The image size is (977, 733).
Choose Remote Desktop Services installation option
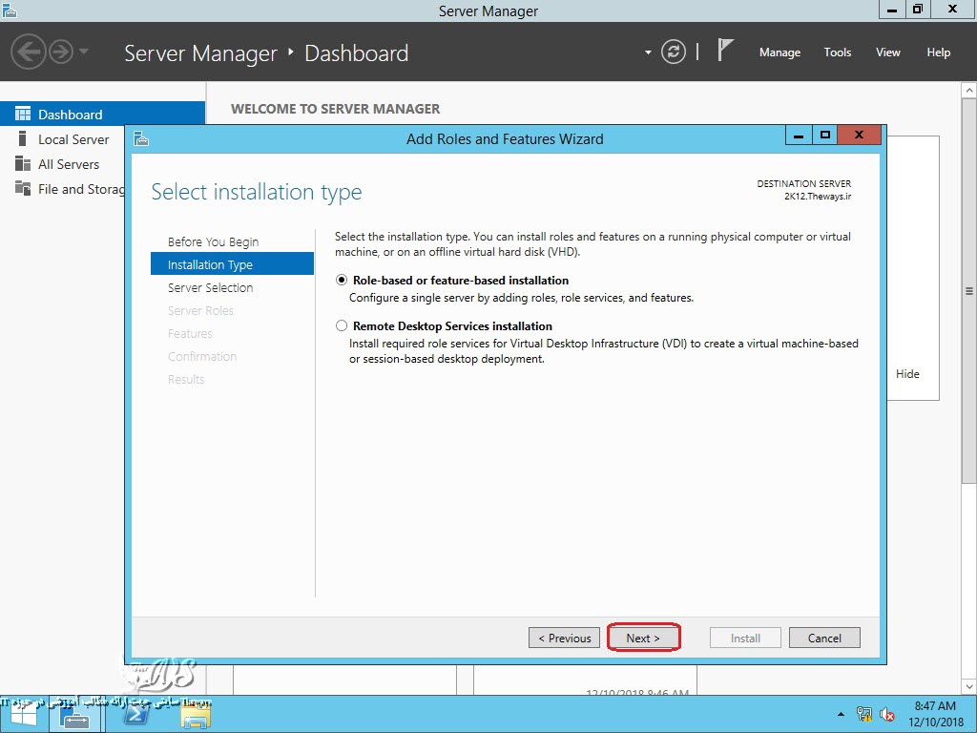[342, 326]
